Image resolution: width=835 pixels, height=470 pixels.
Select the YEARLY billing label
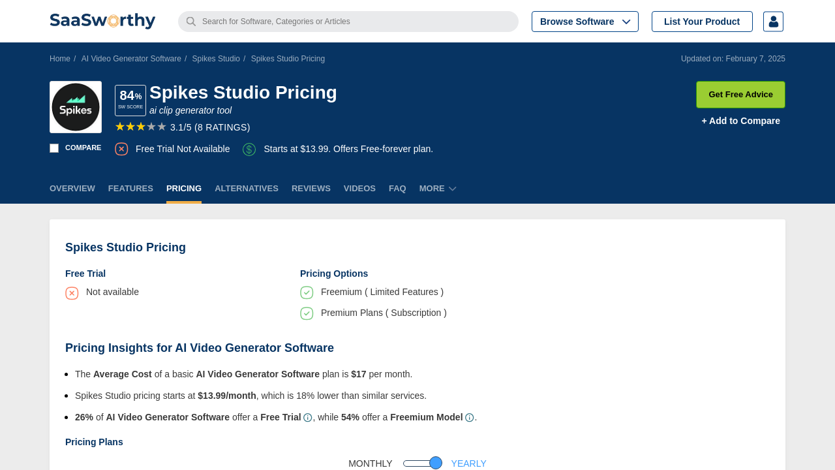pos(468,463)
